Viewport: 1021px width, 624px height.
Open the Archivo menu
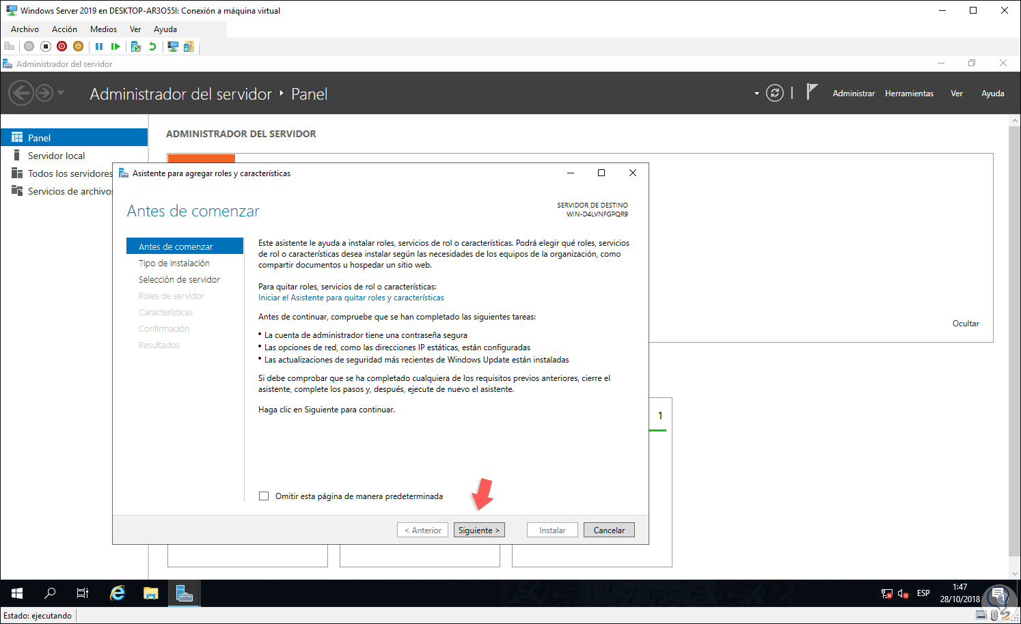tap(25, 29)
